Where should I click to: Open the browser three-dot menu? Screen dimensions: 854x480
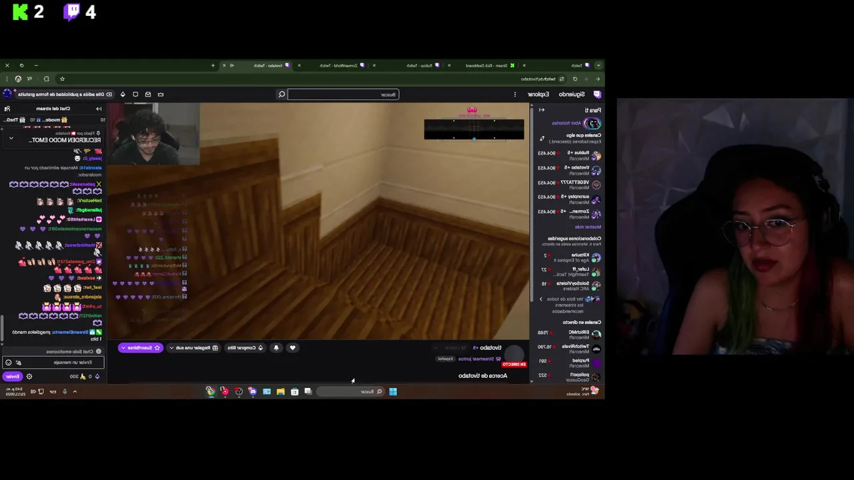click(7, 79)
